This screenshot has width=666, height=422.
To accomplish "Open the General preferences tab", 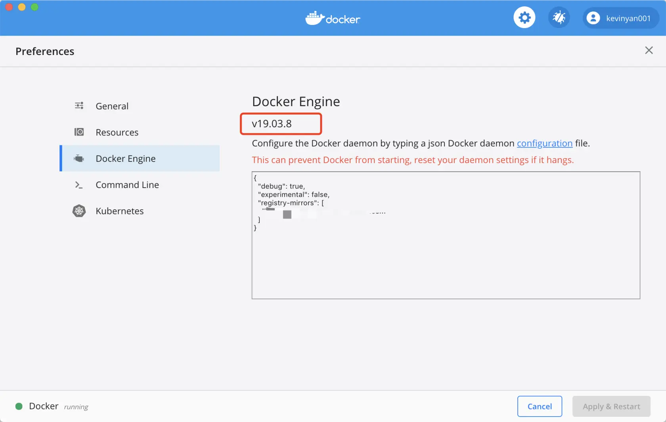I will [x=112, y=106].
